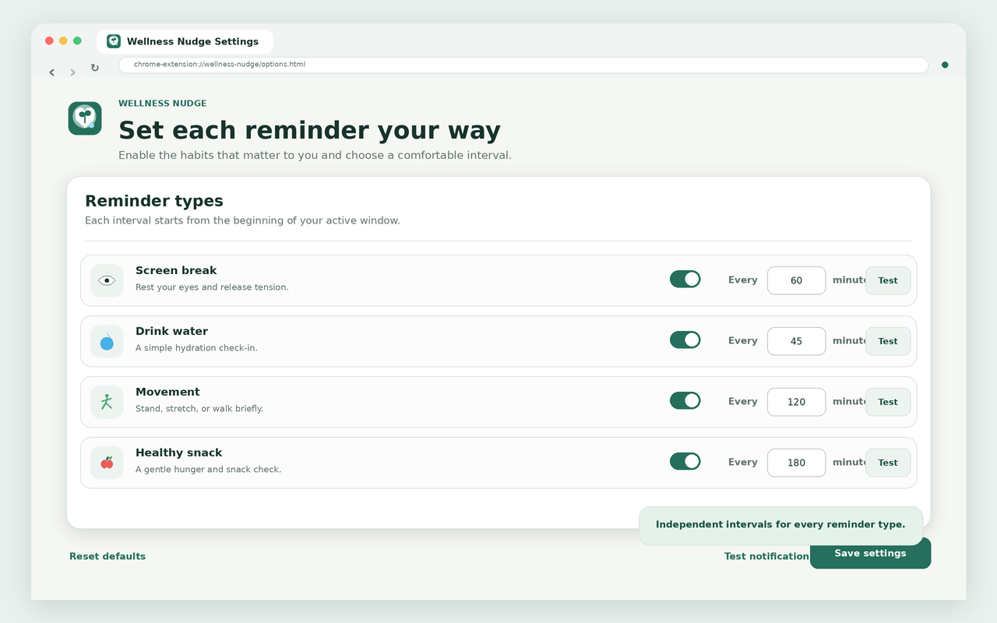The height and width of the screenshot is (623, 997).
Task: Click the Reset defaults link
Action: coord(107,556)
